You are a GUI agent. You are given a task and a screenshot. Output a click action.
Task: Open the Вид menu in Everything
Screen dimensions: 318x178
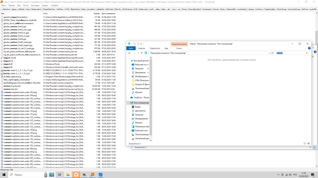[19, 5]
